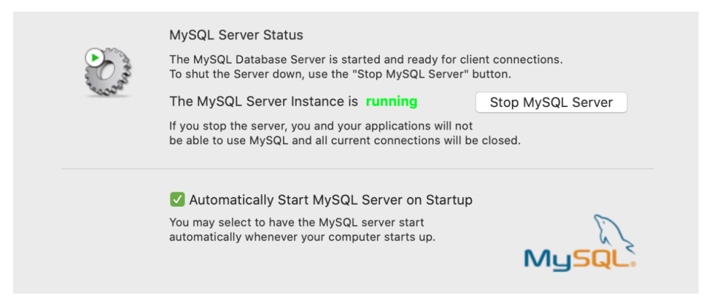
Task: Click the Automatically Start MySQL Server label
Action: pyautogui.click(x=331, y=200)
